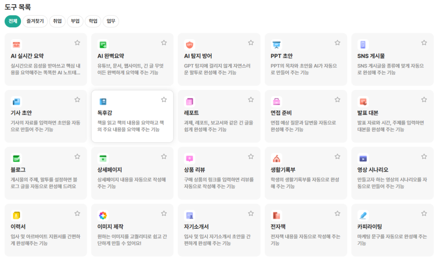
Task: Click the SNS 게시물 phone icon
Action: 361,44
